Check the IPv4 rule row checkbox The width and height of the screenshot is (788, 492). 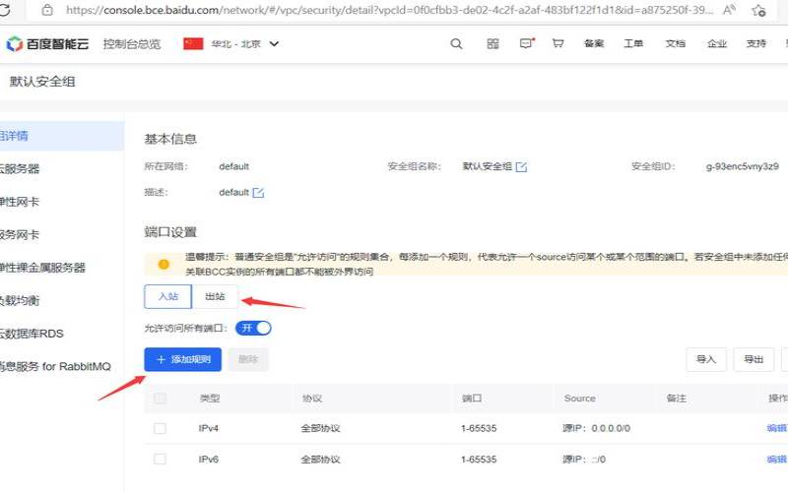[x=160, y=428]
